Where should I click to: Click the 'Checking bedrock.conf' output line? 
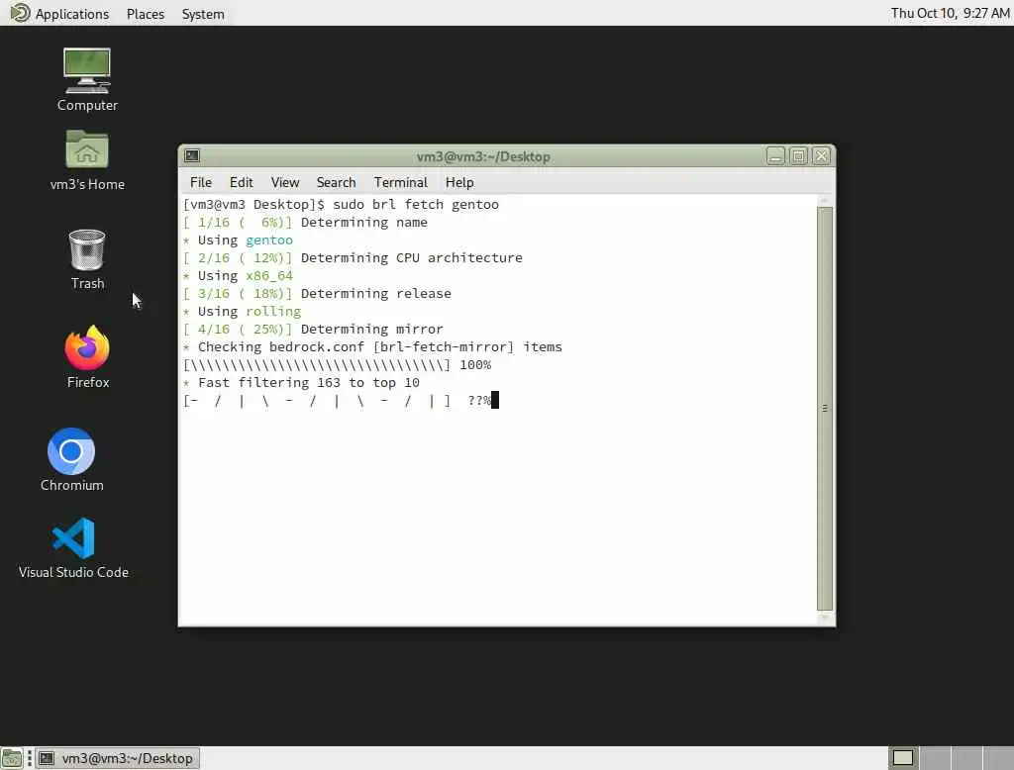(373, 347)
